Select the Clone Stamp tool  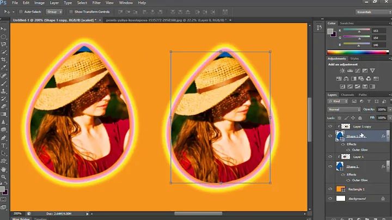3,91
